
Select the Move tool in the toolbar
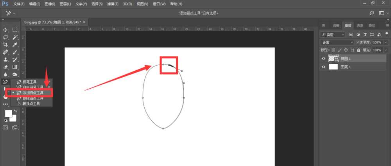[6, 30]
